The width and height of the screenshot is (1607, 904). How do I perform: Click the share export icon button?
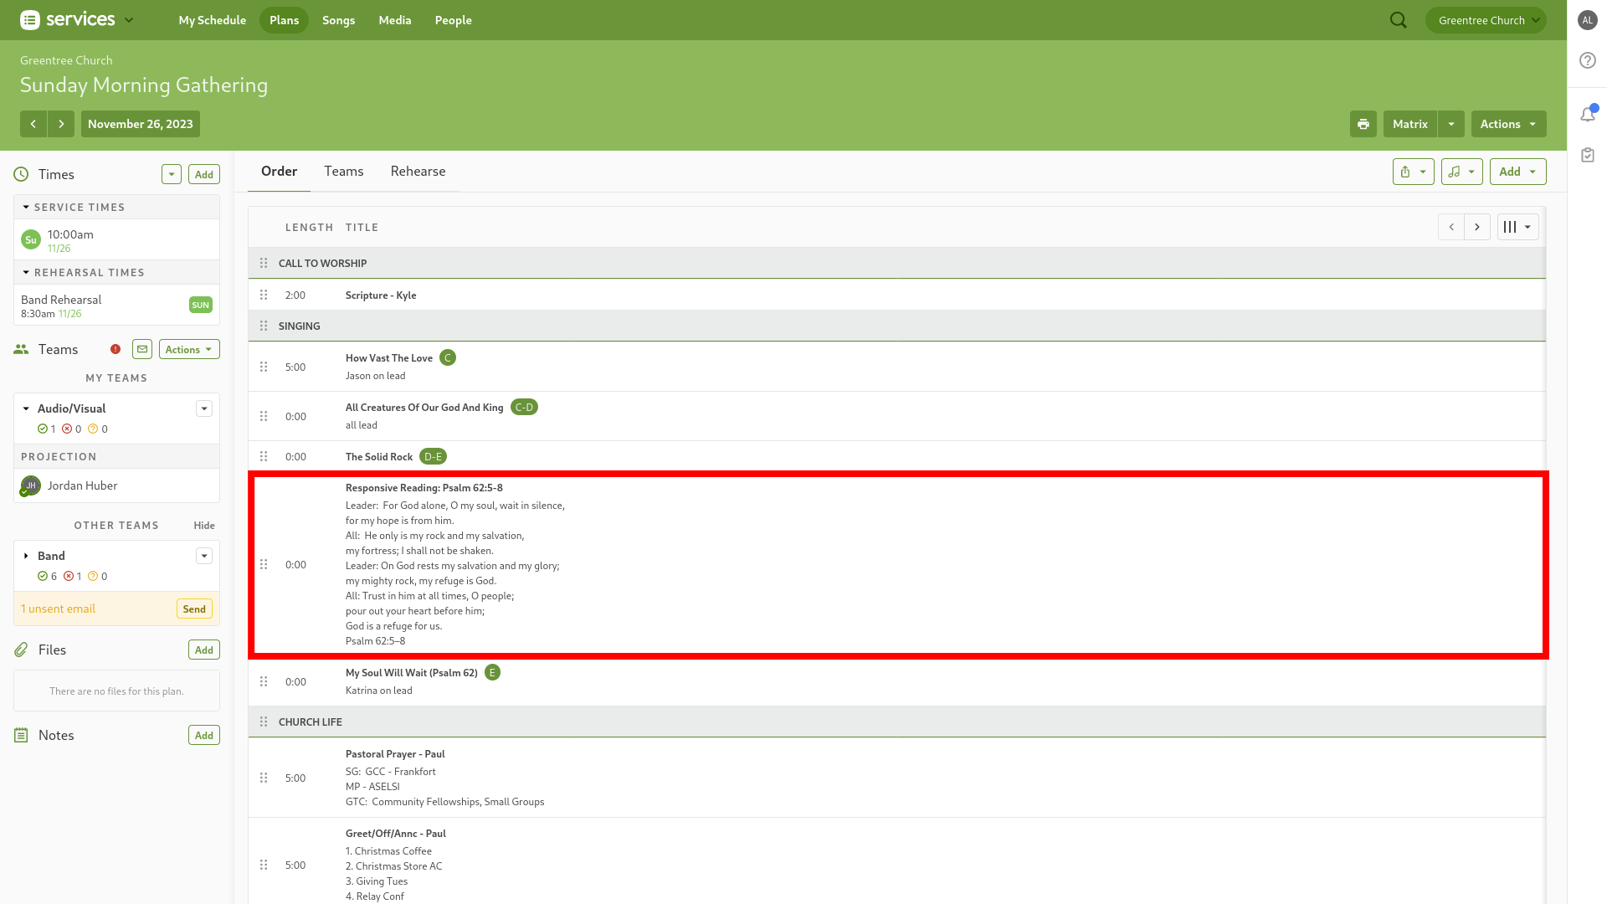pos(1413,172)
